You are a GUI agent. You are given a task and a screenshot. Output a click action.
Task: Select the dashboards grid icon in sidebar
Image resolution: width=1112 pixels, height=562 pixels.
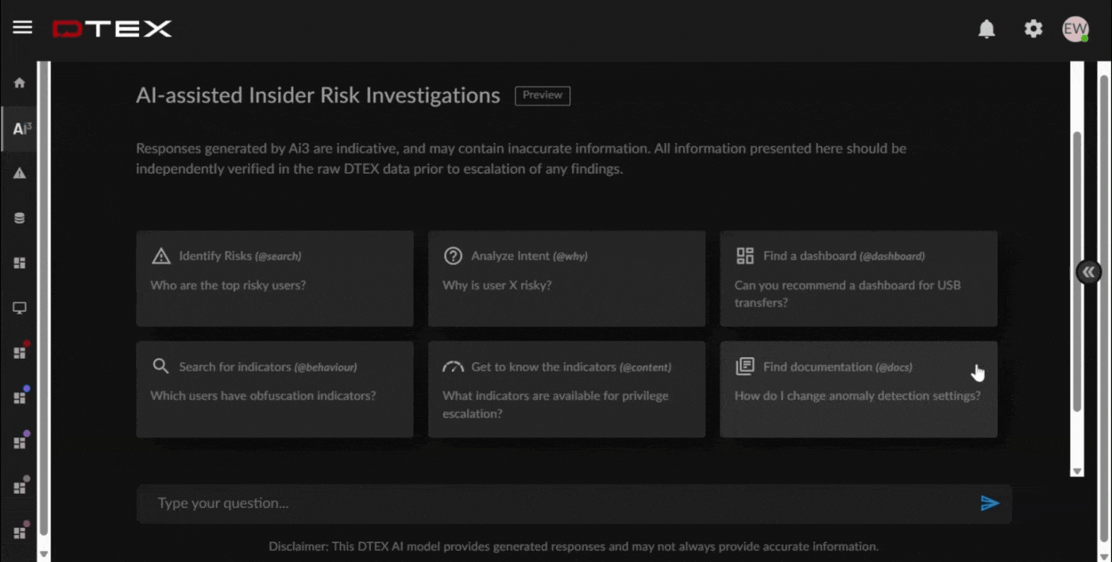point(17,262)
